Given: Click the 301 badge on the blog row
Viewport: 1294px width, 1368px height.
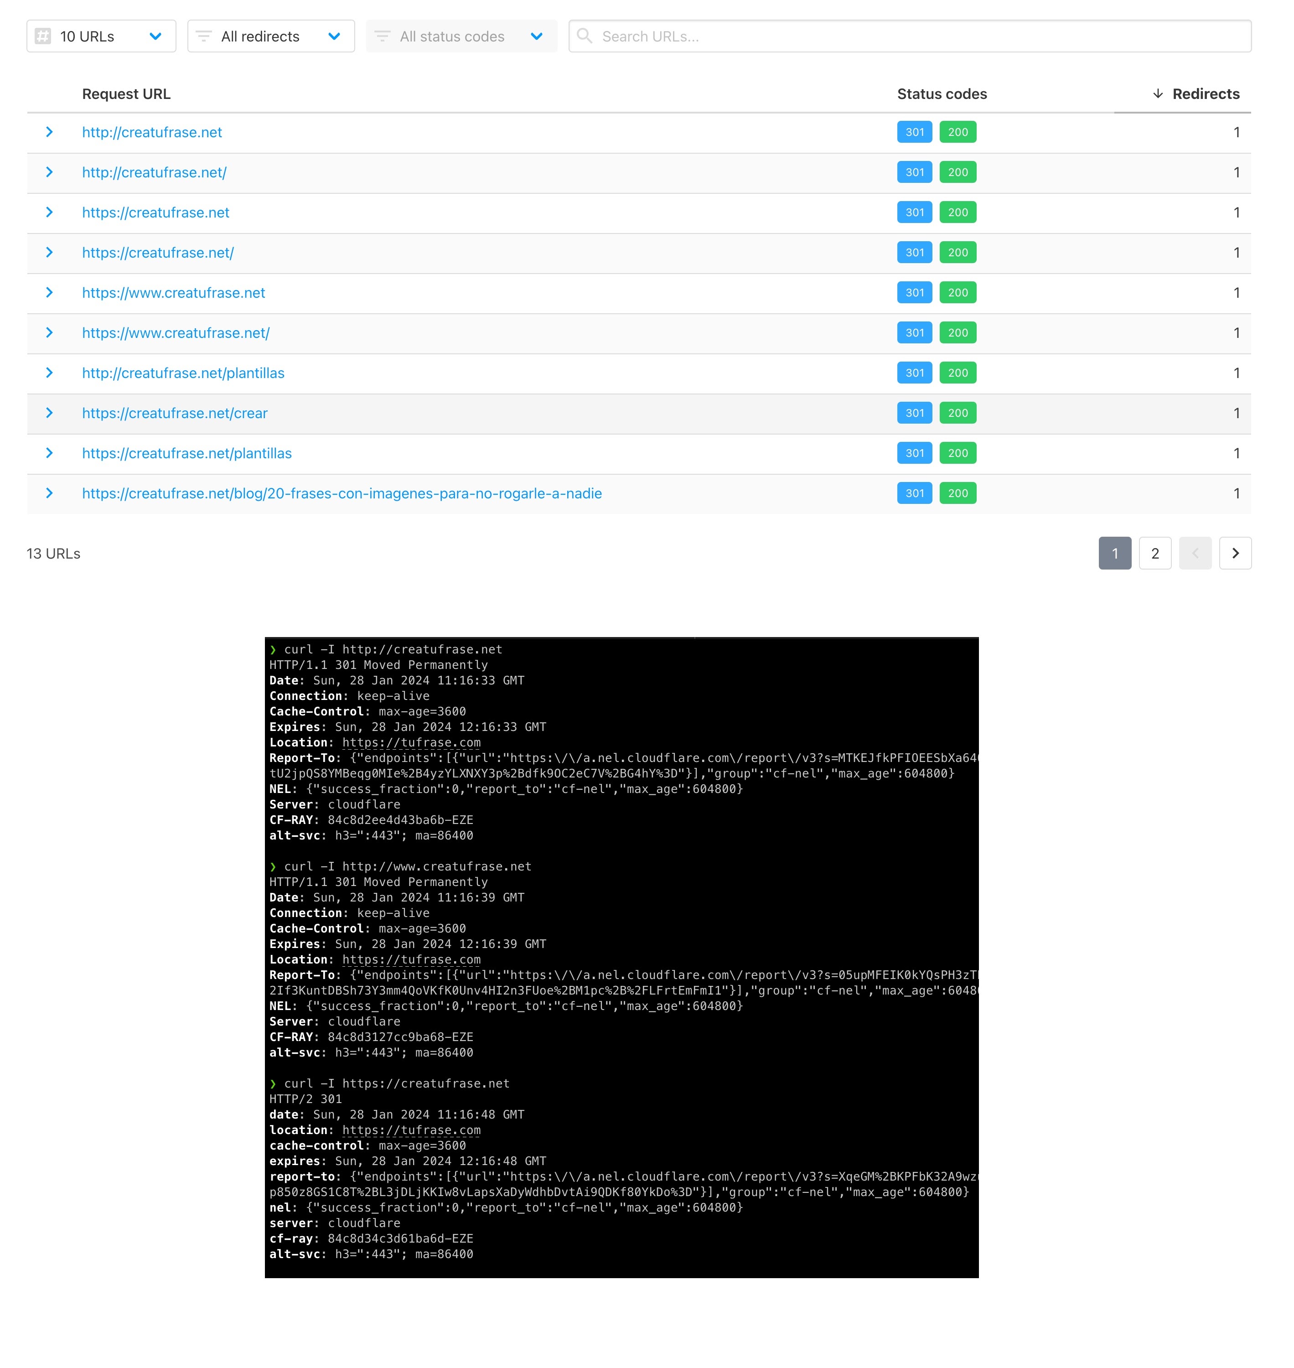Looking at the screenshot, I should click(x=915, y=493).
